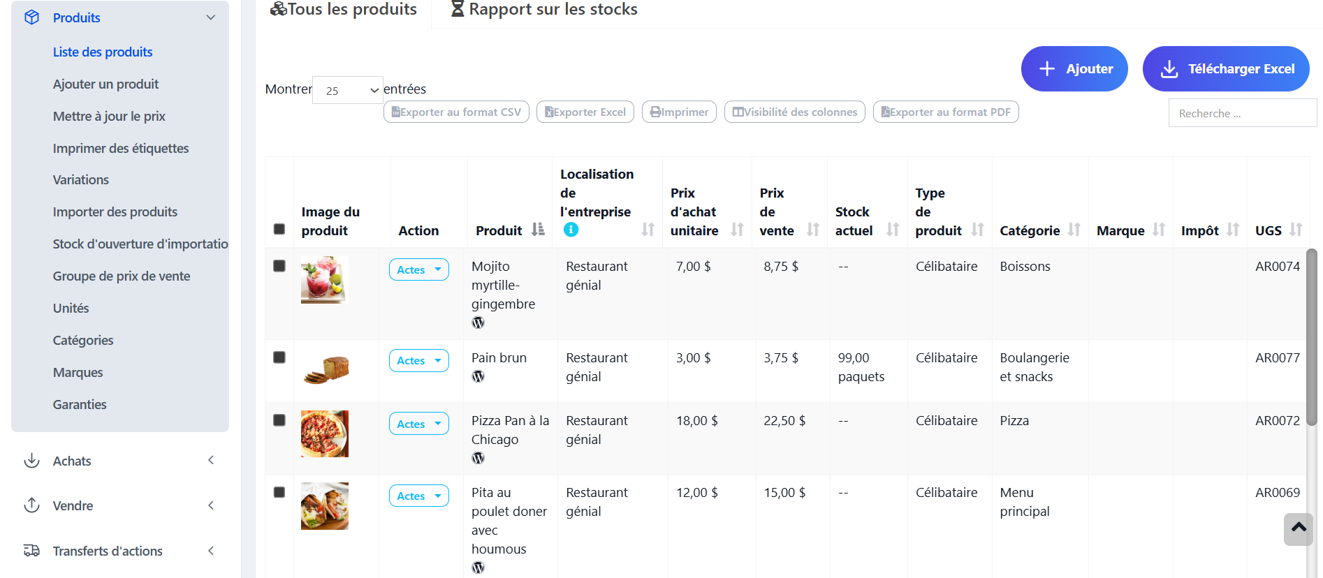1323x578 pixels.
Task: Click the WordPress icon under Pain brun
Action: coord(478,376)
